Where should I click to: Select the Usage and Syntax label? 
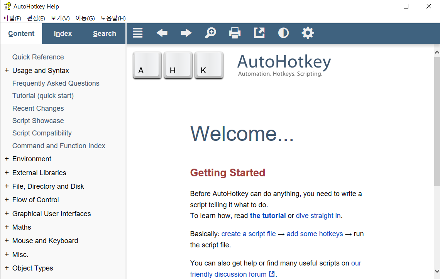point(41,71)
